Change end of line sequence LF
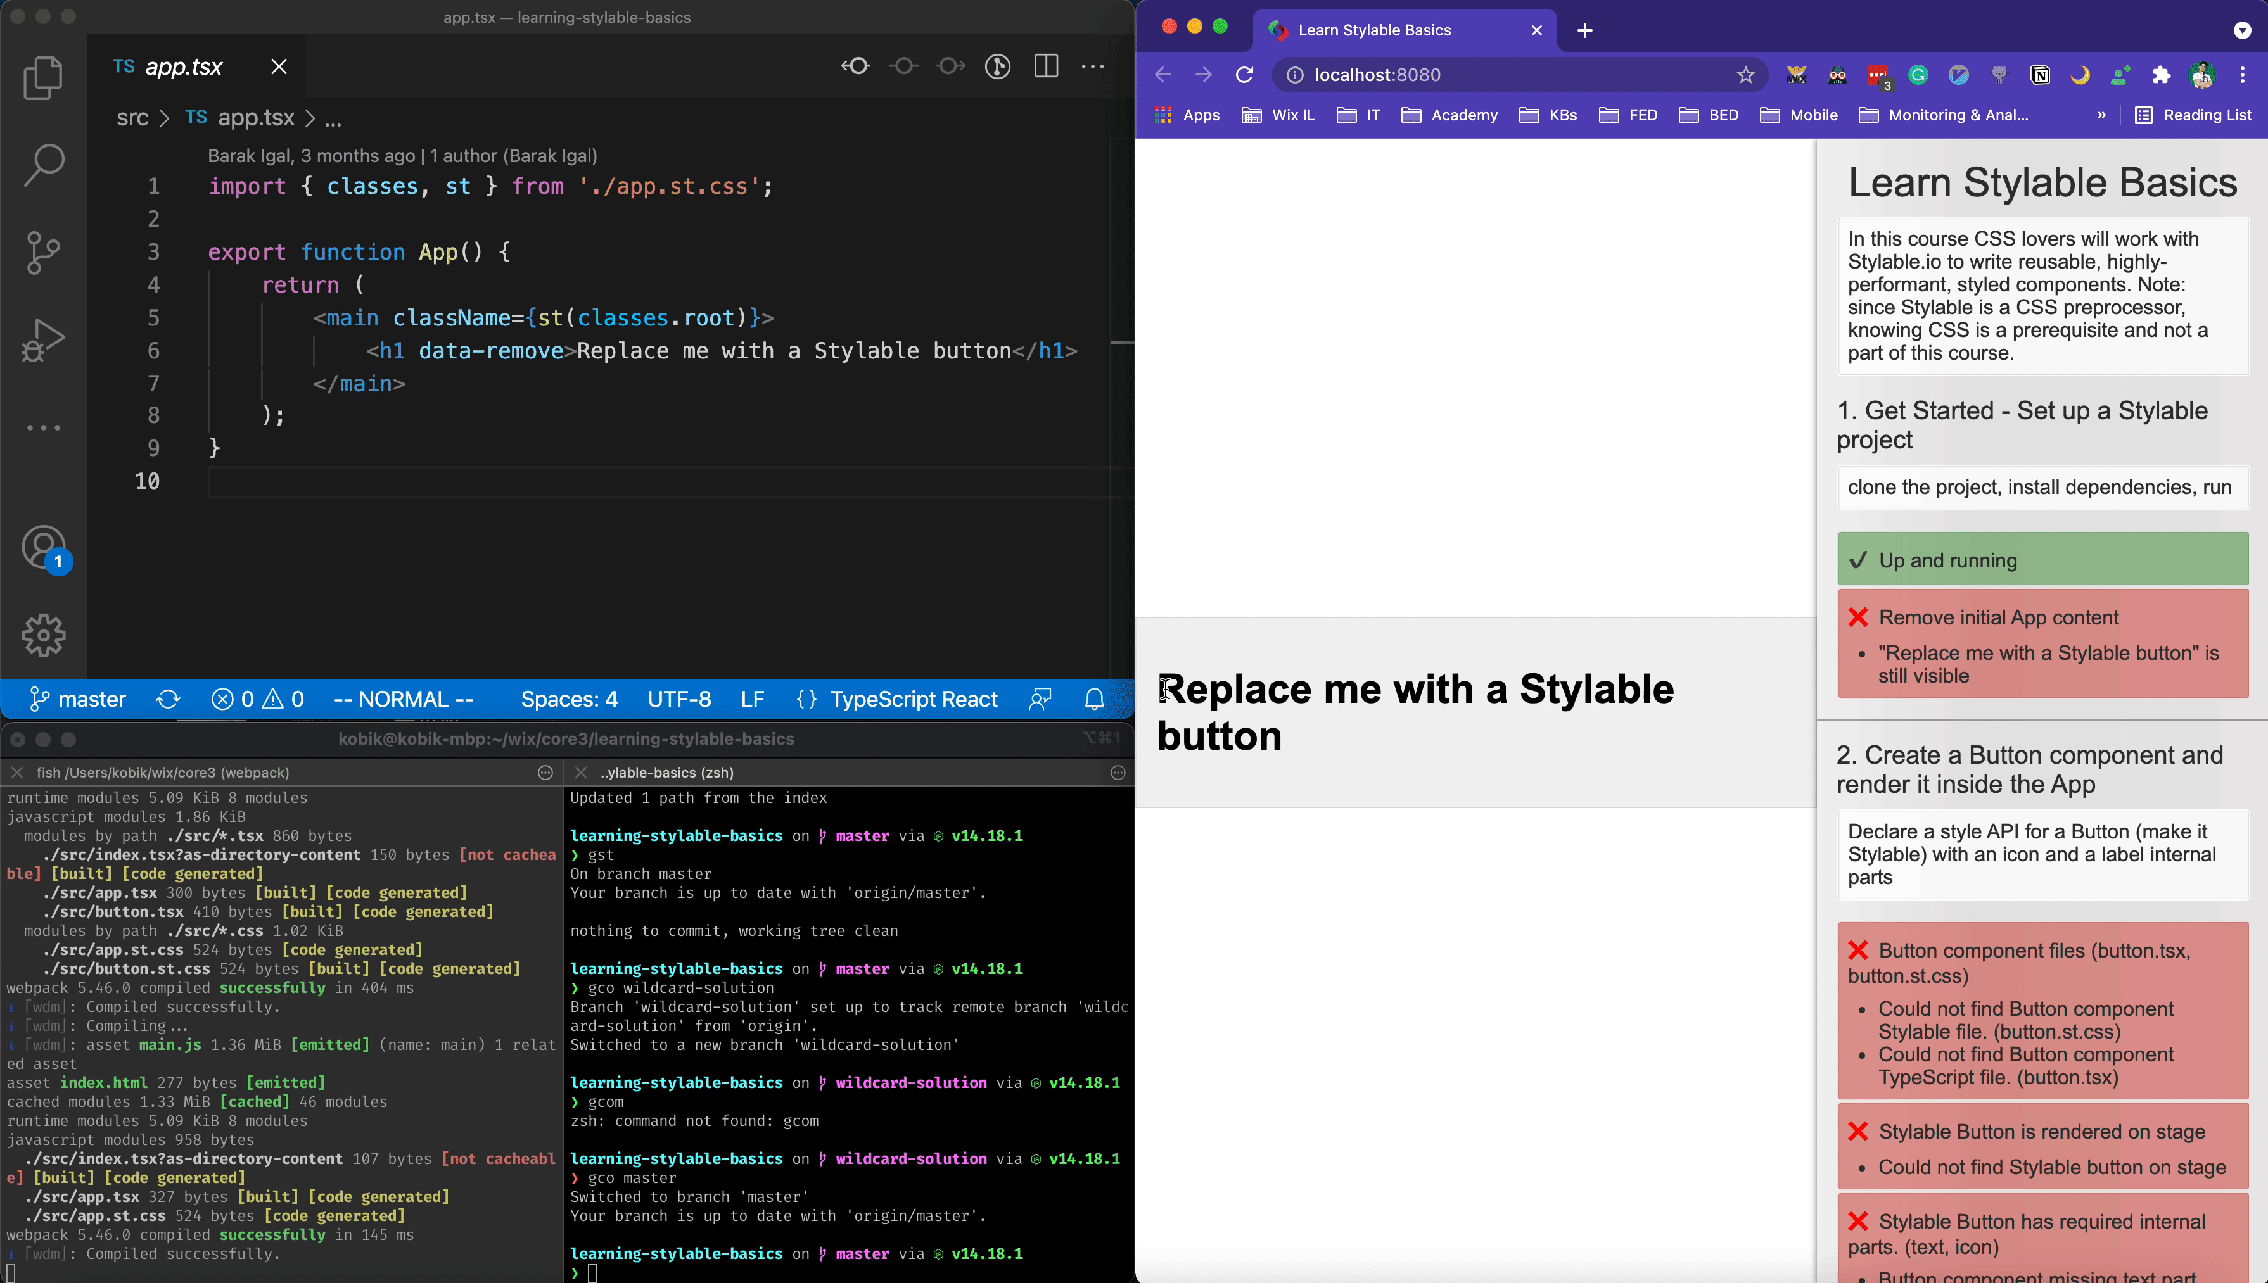2268x1283 pixels. 753,700
